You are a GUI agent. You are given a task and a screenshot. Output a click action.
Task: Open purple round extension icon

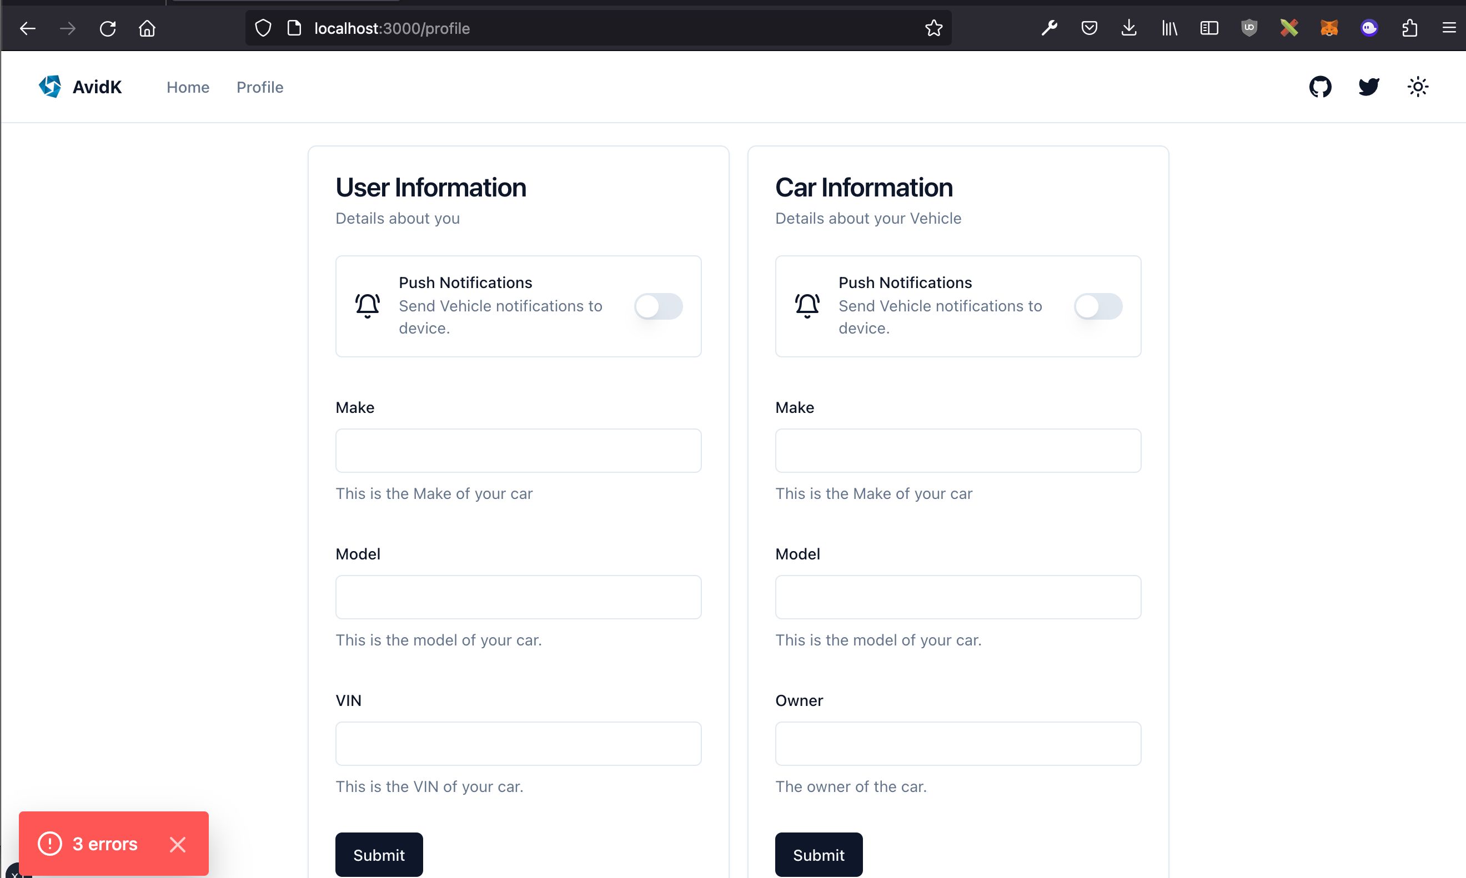click(x=1369, y=28)
